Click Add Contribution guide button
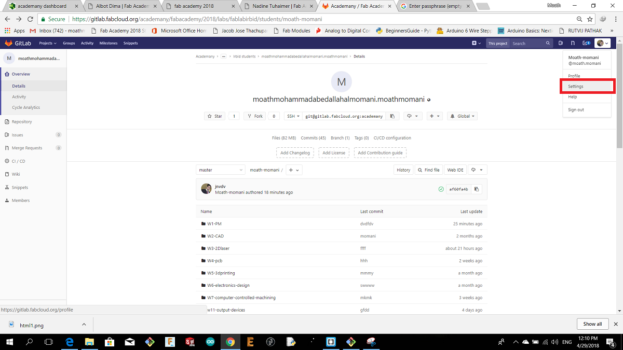Screen dimensions: 623x350 (x=380, y=153)
